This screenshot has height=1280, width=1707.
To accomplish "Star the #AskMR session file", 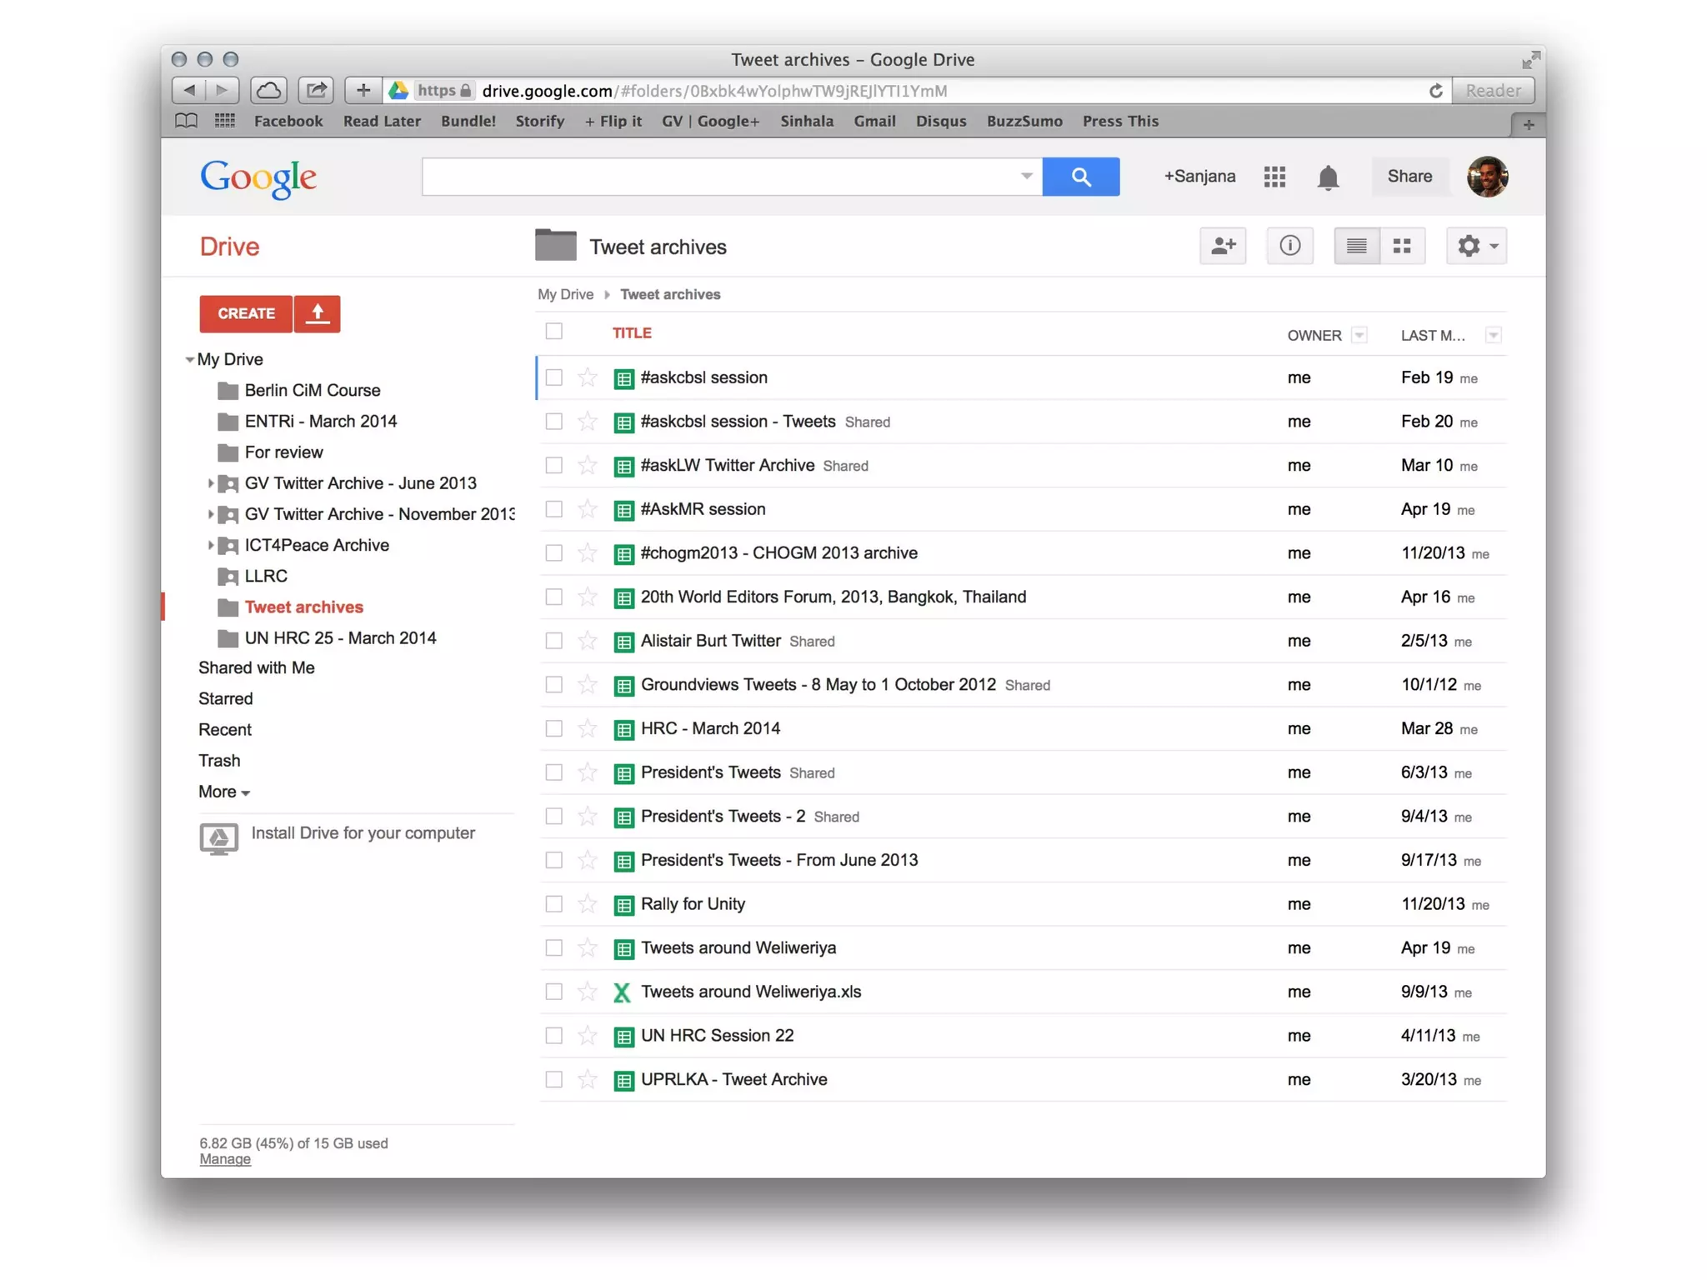I will [x=588, y=509].
